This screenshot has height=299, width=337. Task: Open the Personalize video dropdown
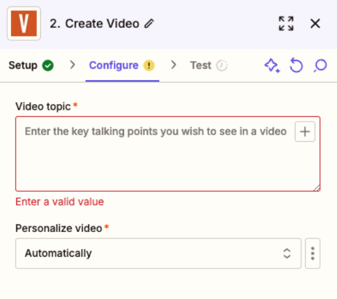pyautogui.click(x=158, y=253)
